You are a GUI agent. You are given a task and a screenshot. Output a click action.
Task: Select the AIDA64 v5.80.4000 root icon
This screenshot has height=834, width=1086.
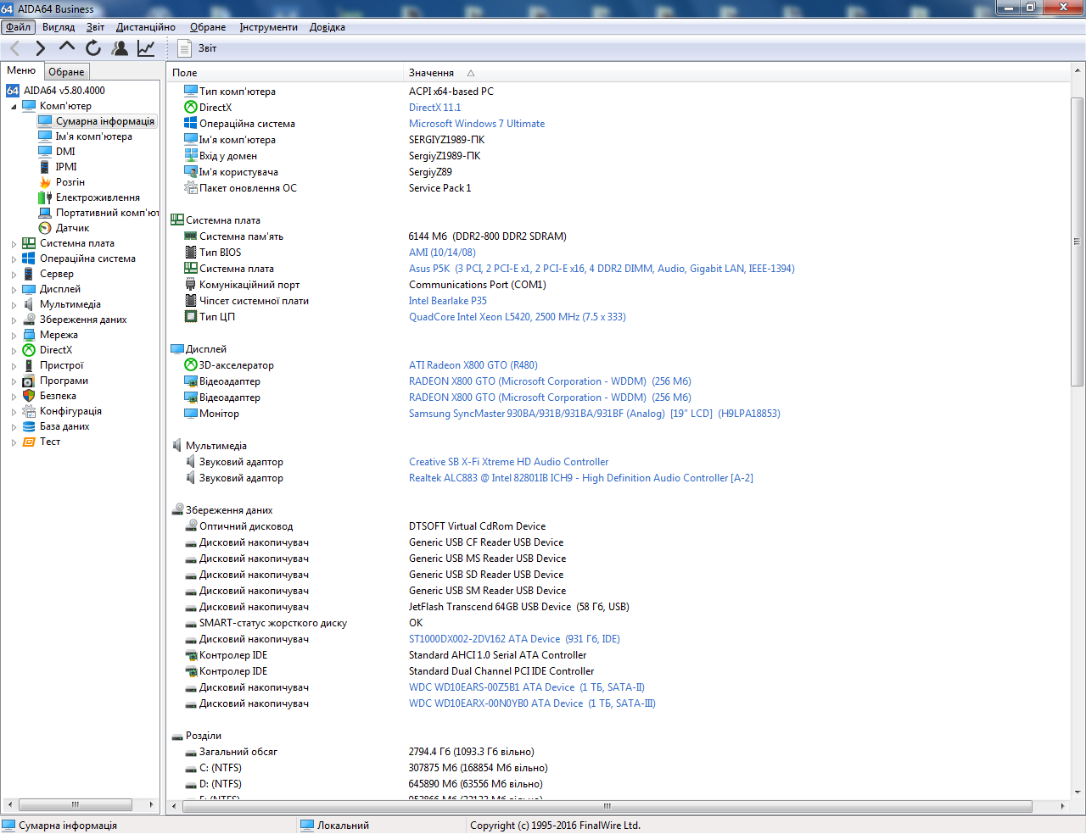click(13, 91)
